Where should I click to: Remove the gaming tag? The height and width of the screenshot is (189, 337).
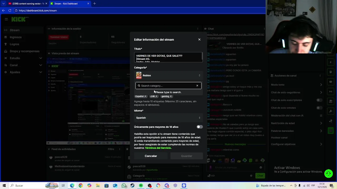171,96
